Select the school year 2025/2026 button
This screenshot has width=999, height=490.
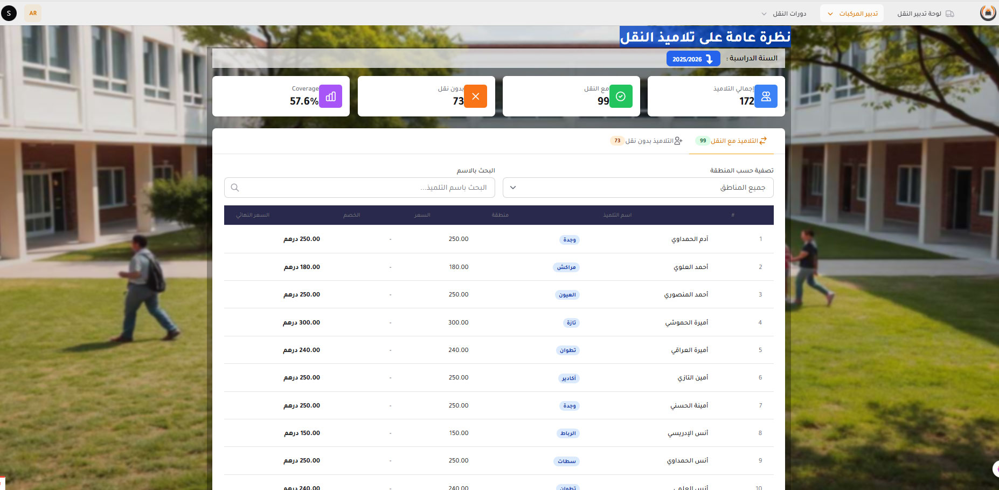[693, 59]
